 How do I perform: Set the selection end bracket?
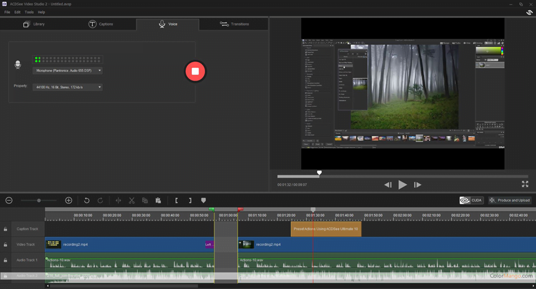tap(190, 200)
